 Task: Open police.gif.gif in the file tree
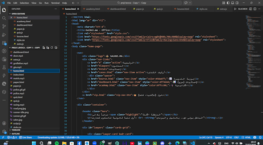pyautogui.click(x=19, y=89)
